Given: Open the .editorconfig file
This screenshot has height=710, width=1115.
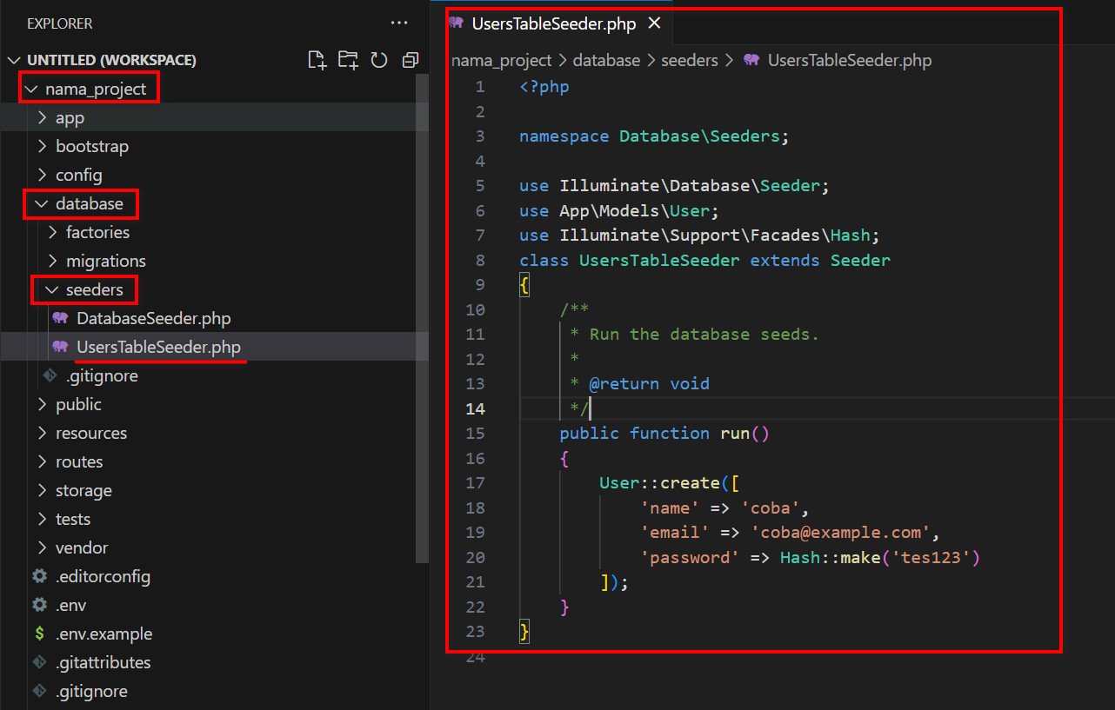Looking at the screenshot, I should [x=103, y=576].
